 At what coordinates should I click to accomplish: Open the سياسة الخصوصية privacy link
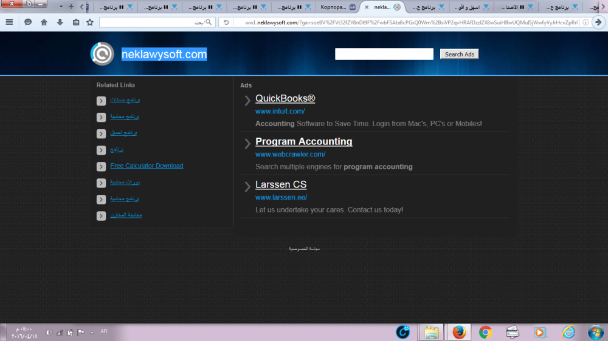304,249
